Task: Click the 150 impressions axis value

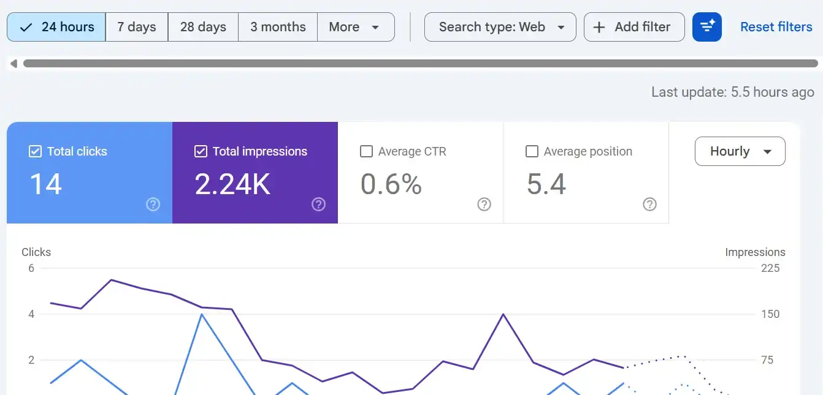Action: (770, 314)
